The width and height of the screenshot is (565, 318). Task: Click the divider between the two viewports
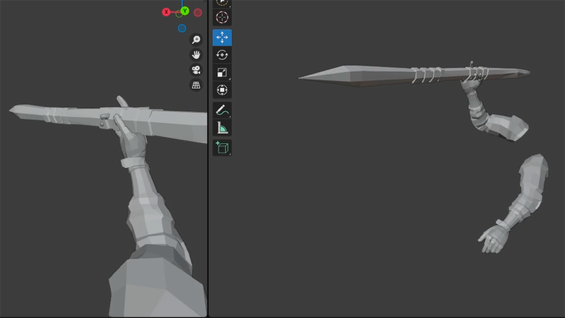click(x=208, y=177)
